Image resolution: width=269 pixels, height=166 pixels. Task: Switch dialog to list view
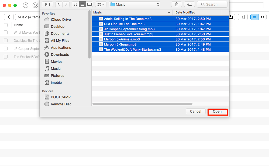[x=82, y=4]
